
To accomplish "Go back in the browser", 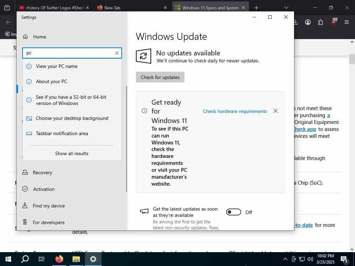I will point(8,22).
